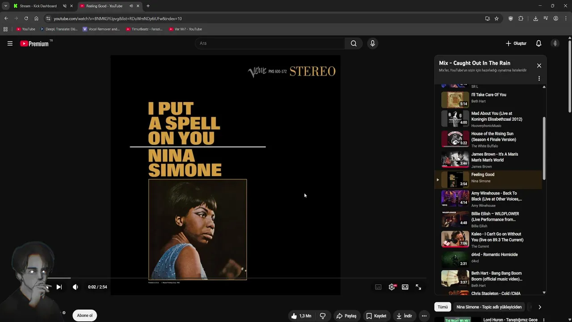
Task: Open the browser extensions puzzle menu
Action: [x=521, y=18]
